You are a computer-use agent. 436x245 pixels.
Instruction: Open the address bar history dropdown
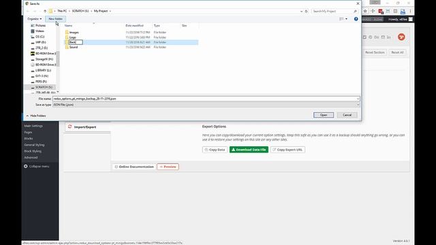click(x=301, y=12)
